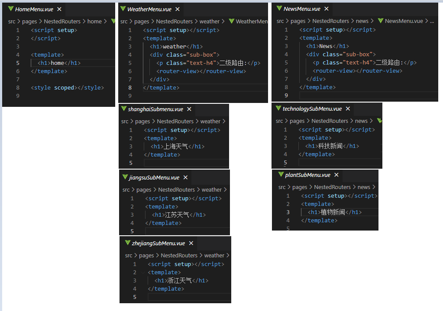The height and width of the screenshot is (311, 443).
Task: Click the Vue icon on HomeMenu.vue tab
Action: (11, 9)
